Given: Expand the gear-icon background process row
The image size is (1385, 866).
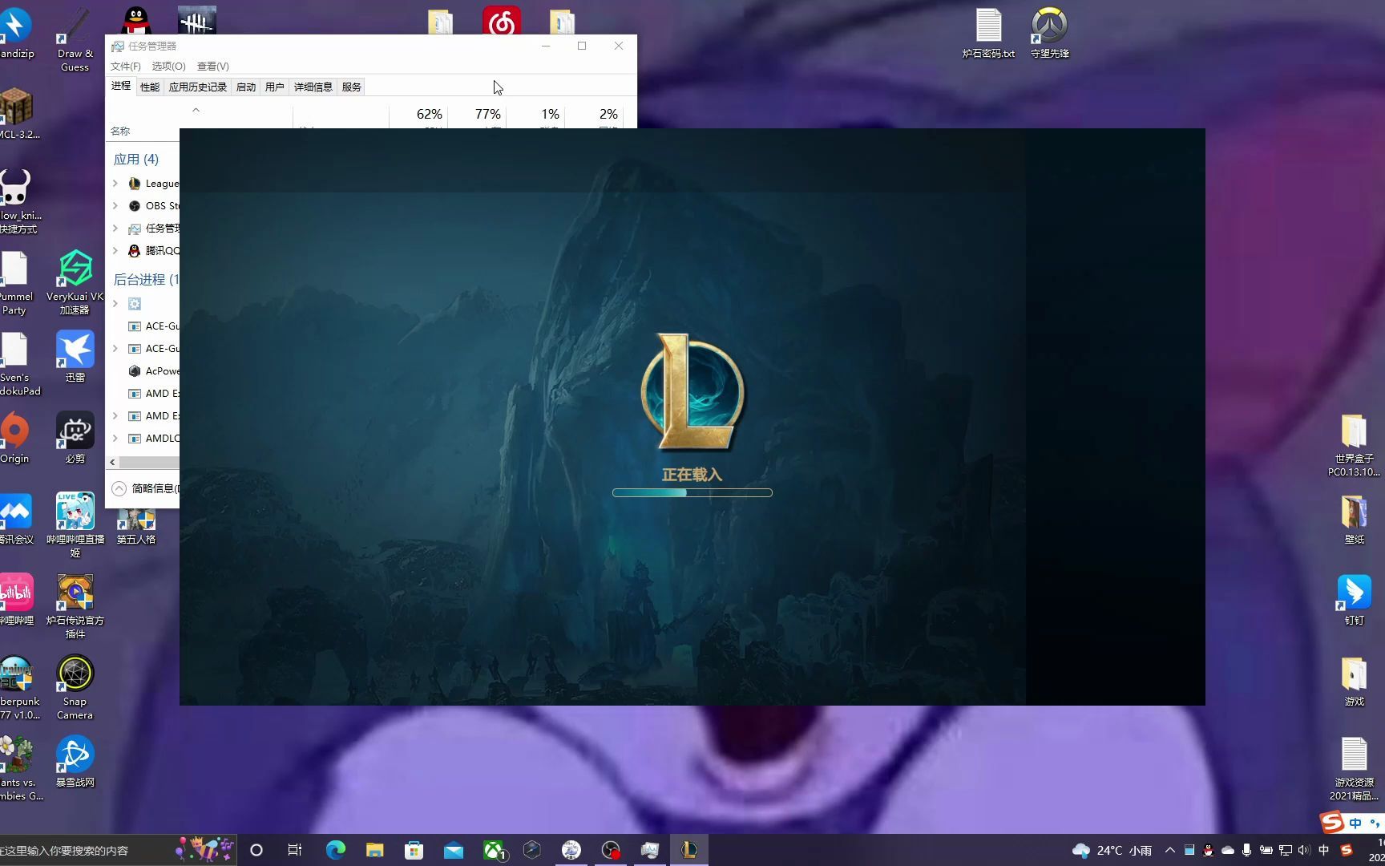Looking at the screenshot, I should [x=115, y=304].
